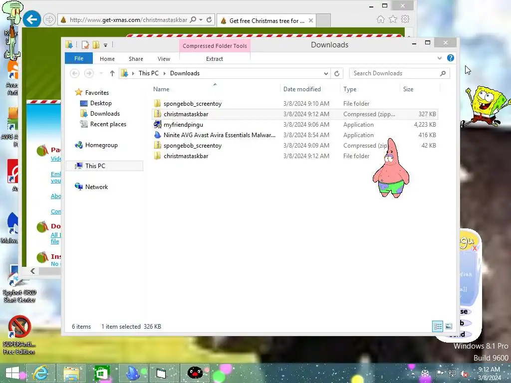511x383 pixels.
Task: Switch to the View ribbon tab
Action: [164, 59]
